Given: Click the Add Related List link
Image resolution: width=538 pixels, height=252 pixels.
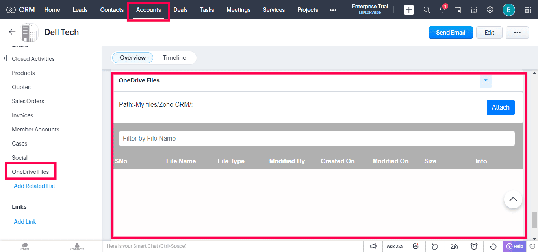Looking at the screenshot, I should click(34, 186).
